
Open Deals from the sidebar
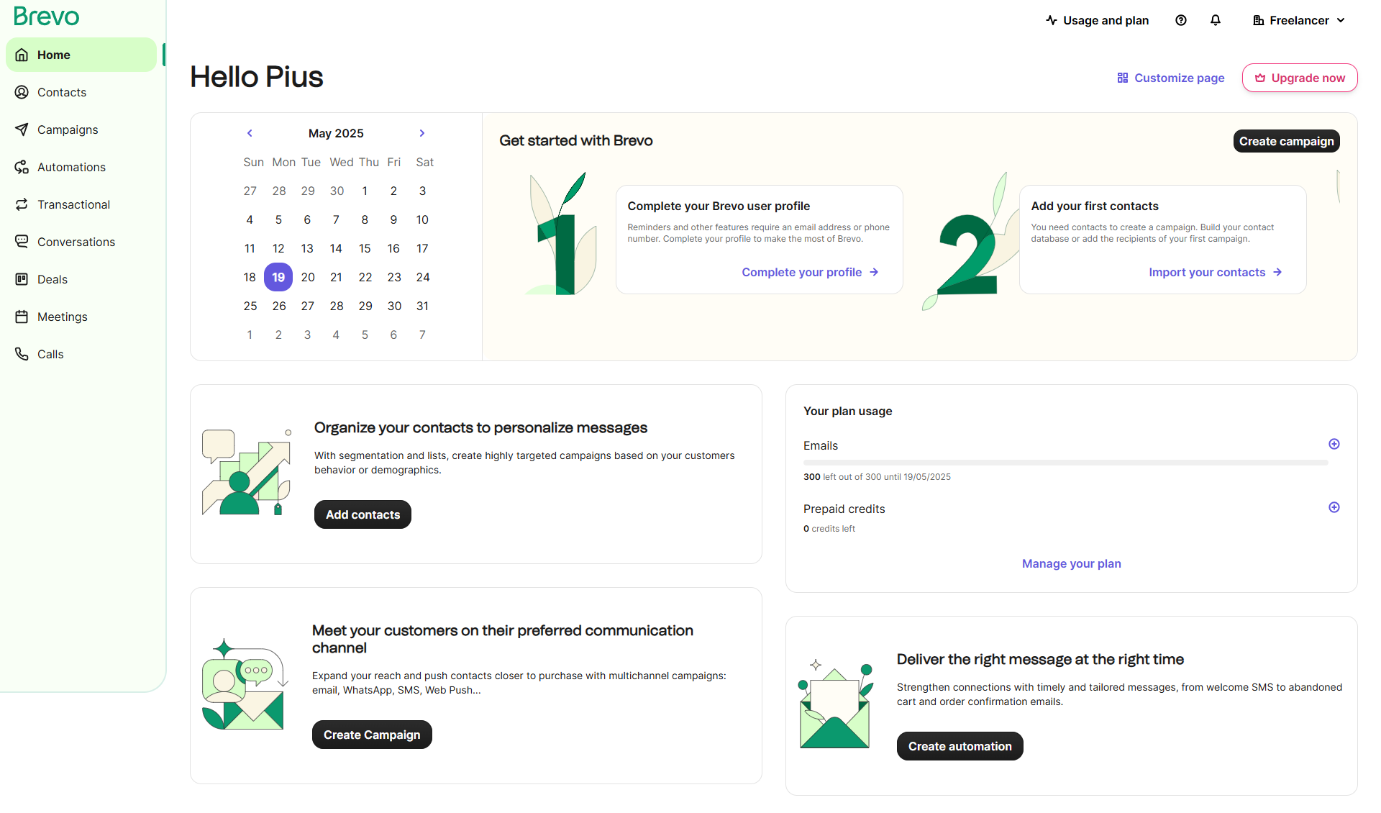[x=81, y=279]
